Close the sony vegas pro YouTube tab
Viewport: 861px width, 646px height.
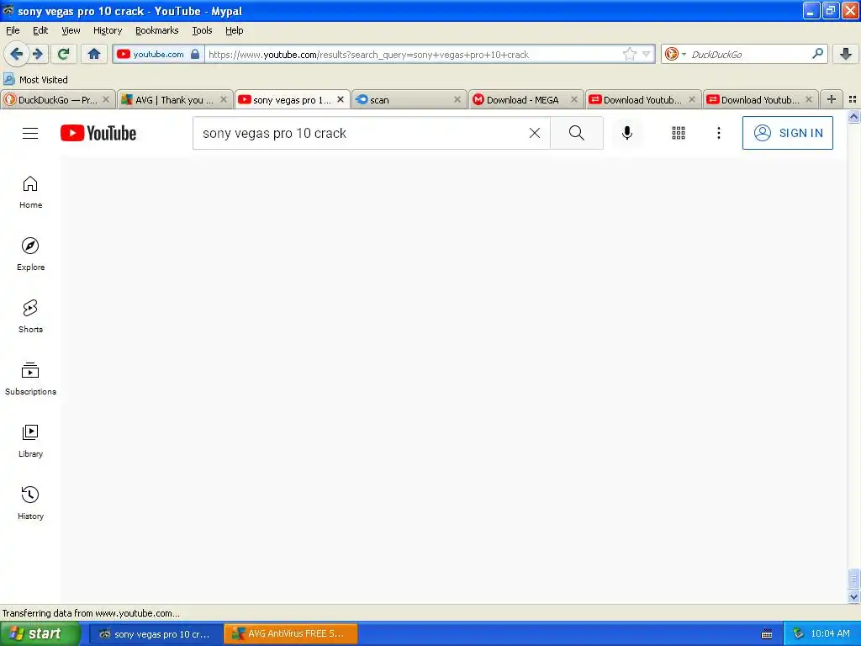(341, 99)
